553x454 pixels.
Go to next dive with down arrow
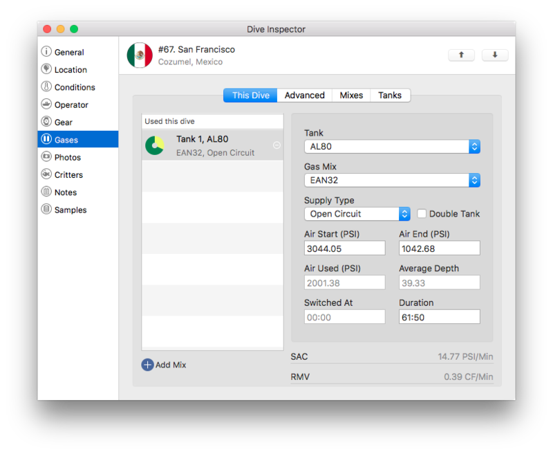click(x=495, y=55)
